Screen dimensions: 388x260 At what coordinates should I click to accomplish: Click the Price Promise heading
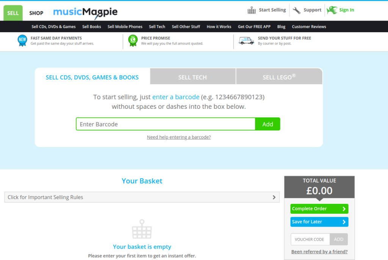156,38
